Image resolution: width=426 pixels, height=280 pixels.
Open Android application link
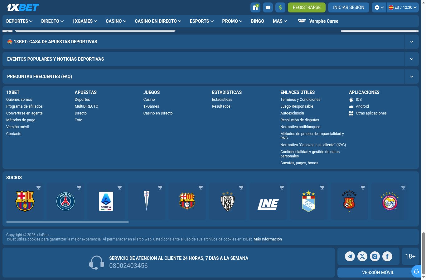[359, 106]
